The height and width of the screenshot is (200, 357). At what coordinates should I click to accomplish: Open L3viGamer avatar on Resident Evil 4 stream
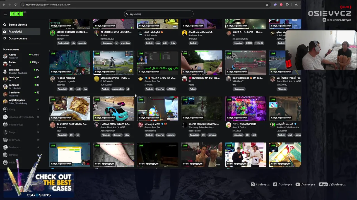click(x=272, y=125)
